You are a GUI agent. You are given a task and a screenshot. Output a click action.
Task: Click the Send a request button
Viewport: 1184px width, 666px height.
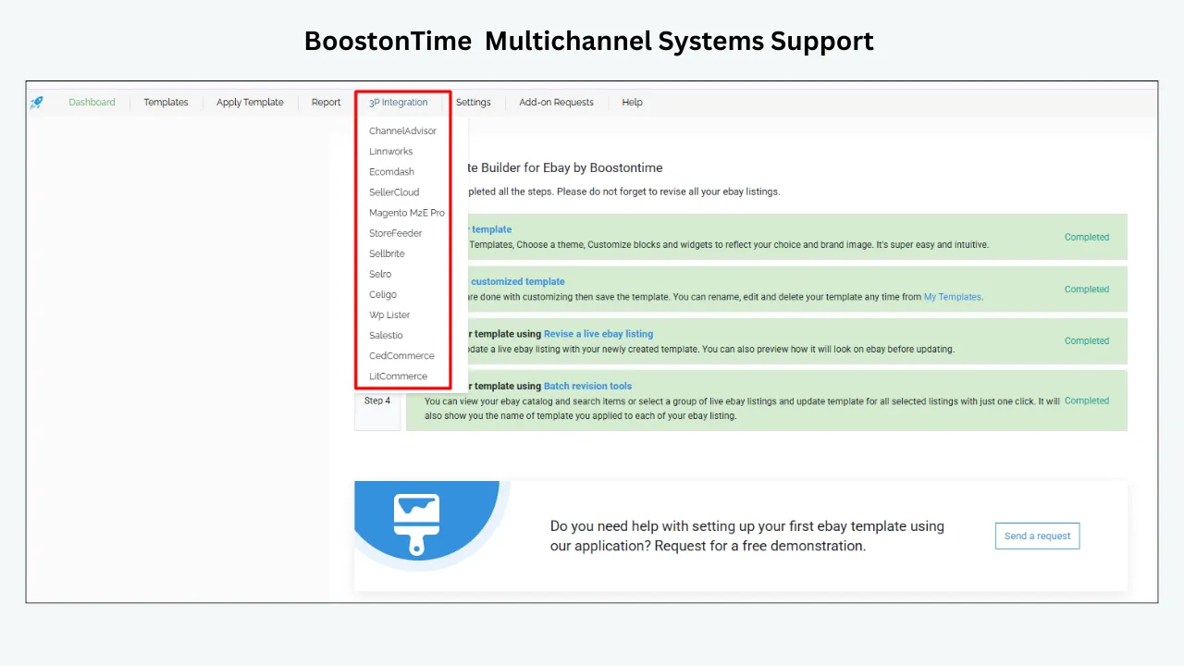1037,536
